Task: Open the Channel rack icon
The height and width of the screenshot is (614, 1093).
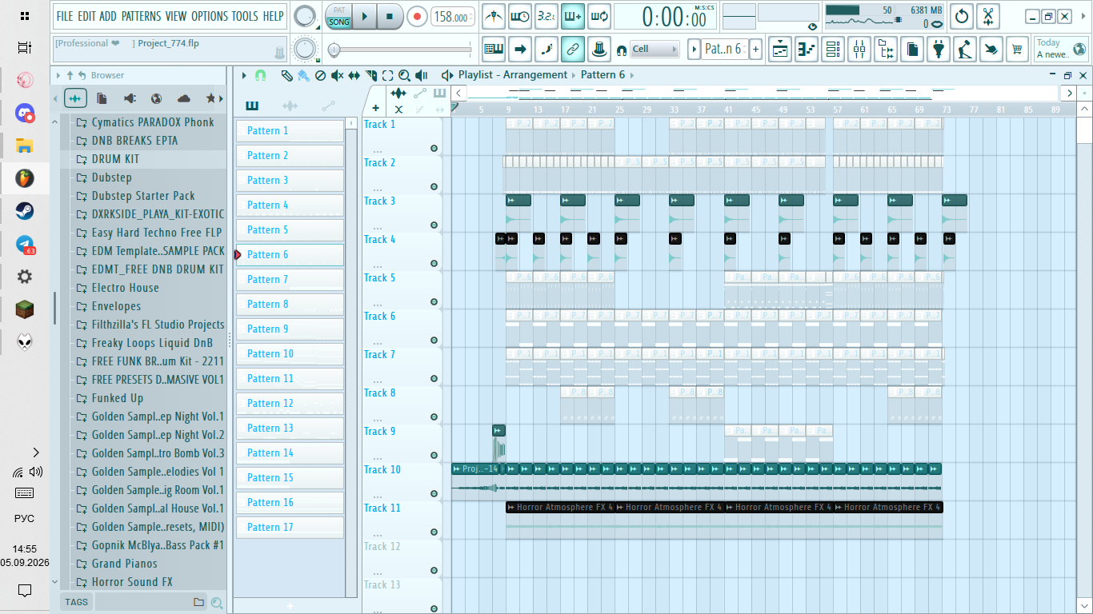Action: click(833, 50)
